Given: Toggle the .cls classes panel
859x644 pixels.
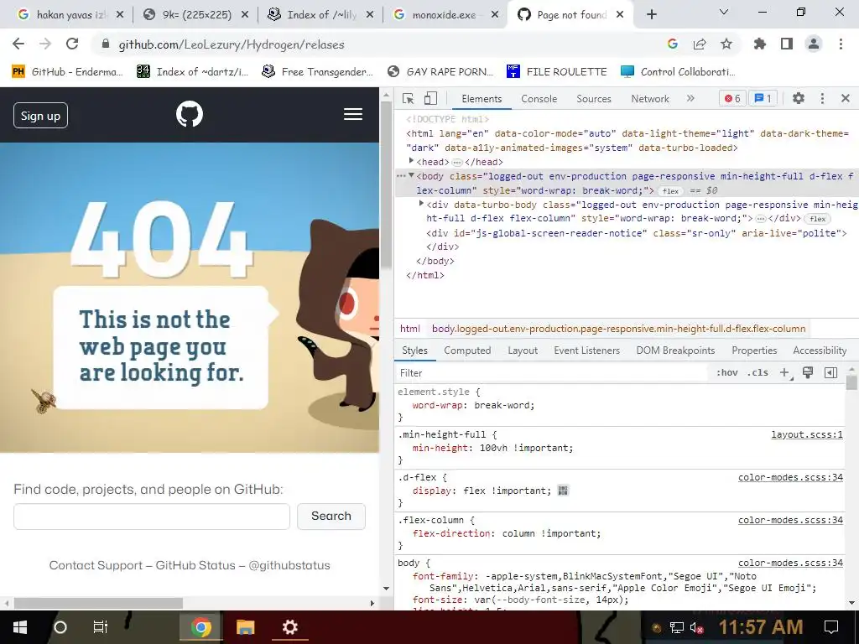Looking at the screenshot, I should point(757,373).
